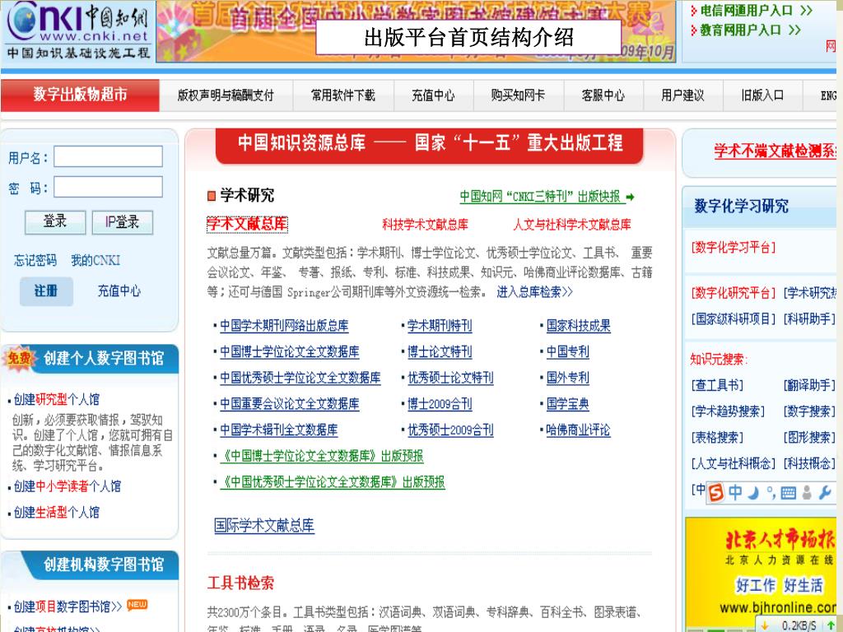Open the 我的CNKI link
Screen dimensions: 843x632
(x=95, y=261)
